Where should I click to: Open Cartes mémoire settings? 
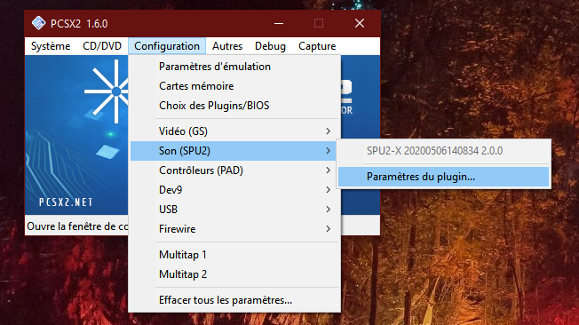[234, 86]
